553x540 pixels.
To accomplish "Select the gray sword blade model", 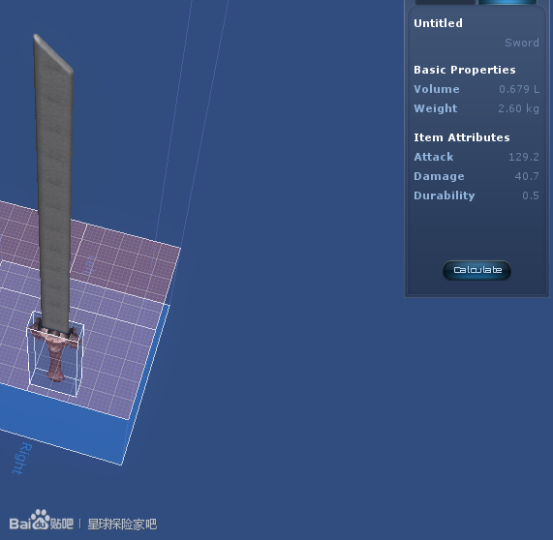I will click(53, 183).
